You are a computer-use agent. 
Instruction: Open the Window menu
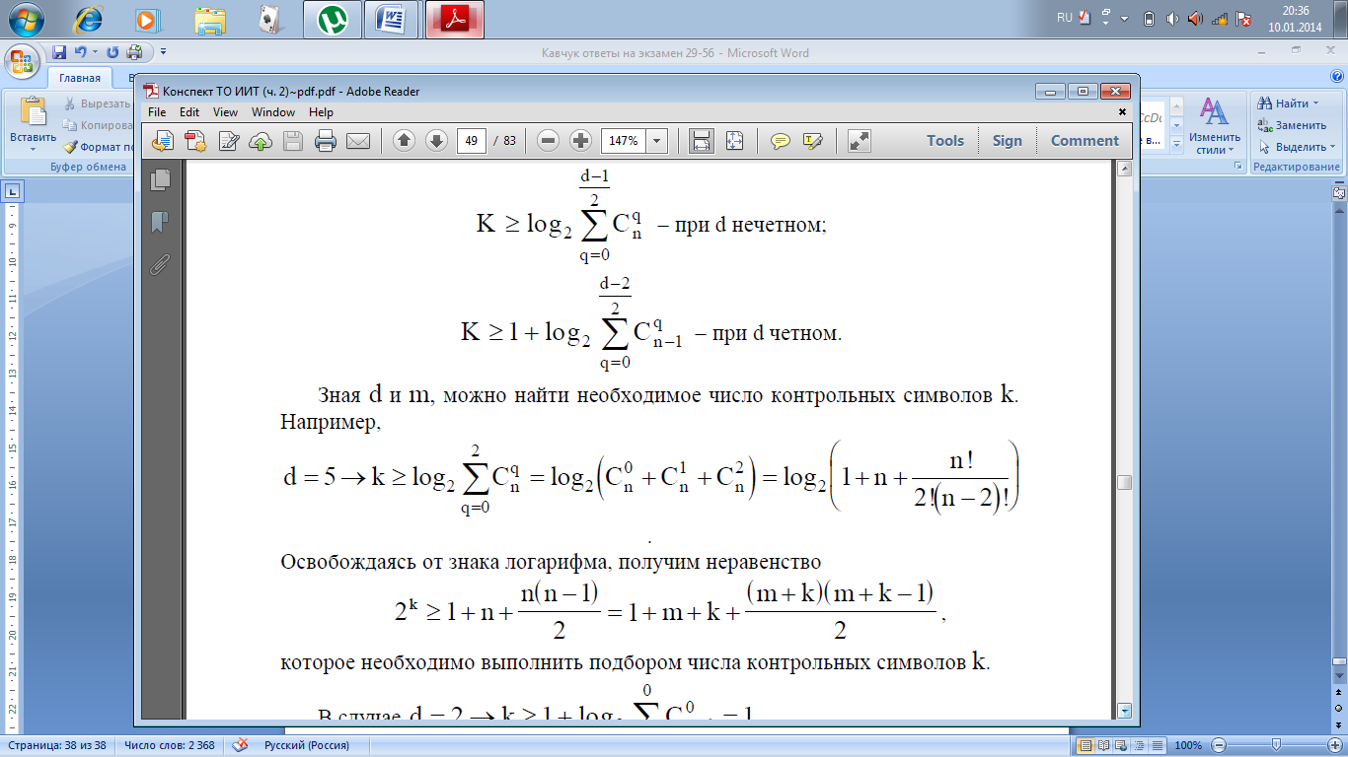[273, 112]
